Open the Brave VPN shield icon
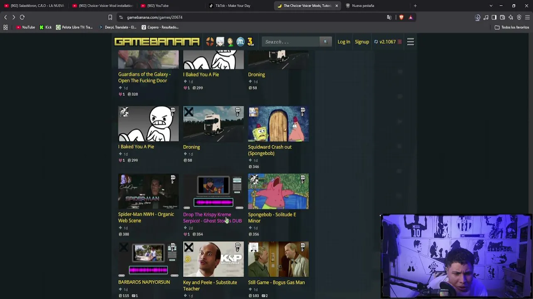533x299 pixels. 519,17
